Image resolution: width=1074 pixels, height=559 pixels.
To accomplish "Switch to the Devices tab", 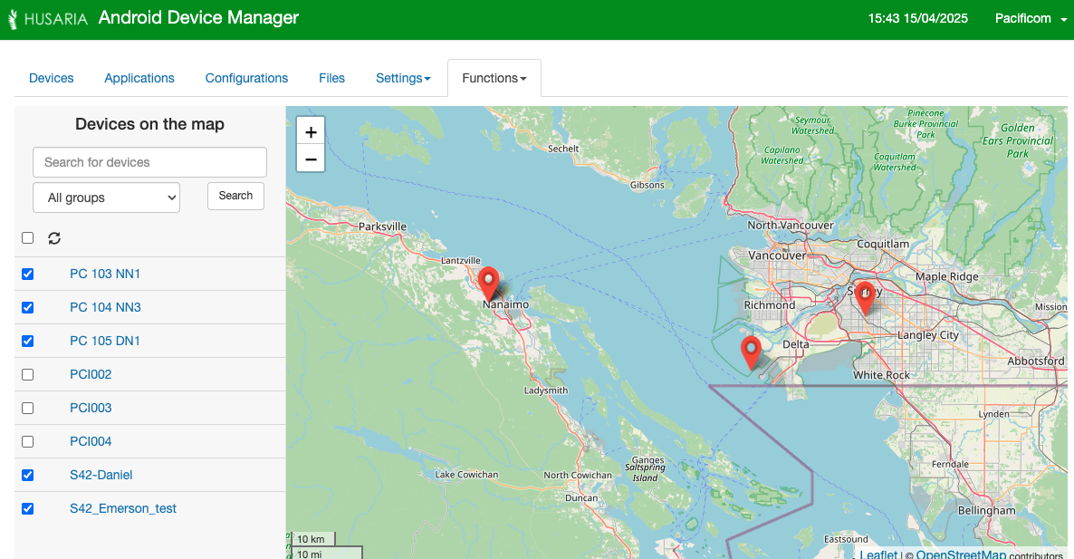I will pos(52,78).
